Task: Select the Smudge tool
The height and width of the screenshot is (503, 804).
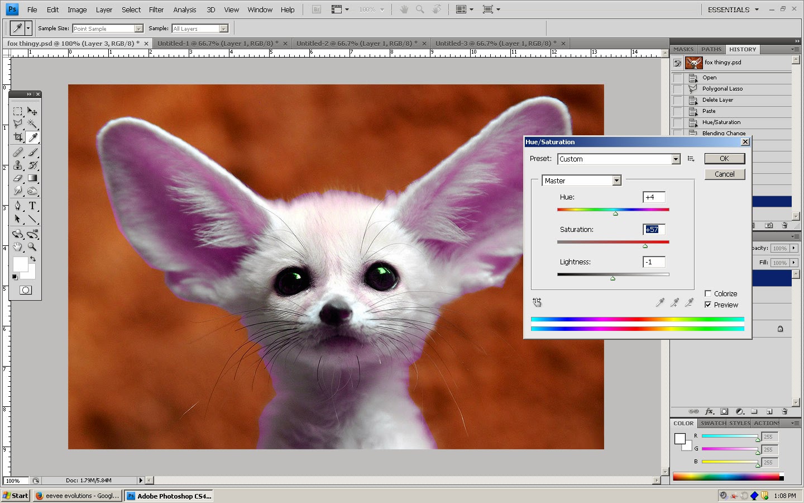Action: [18, 191]
